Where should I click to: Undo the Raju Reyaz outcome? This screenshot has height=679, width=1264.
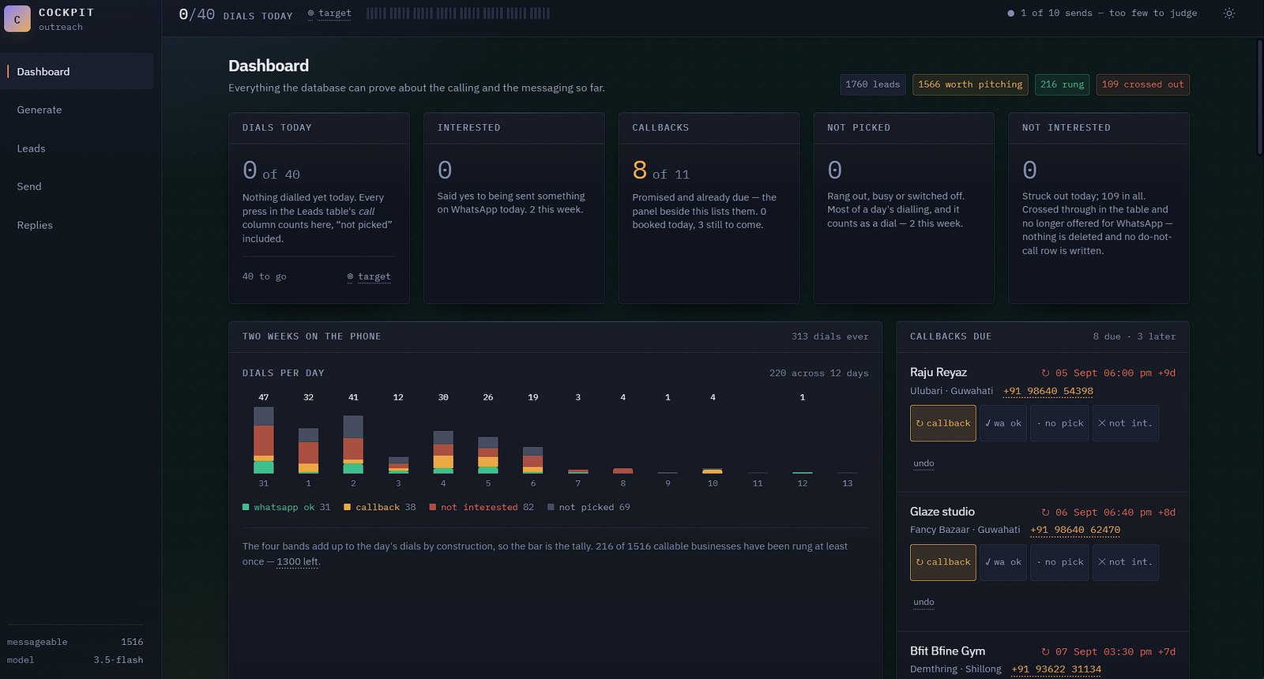pyautogui.click(x=924, y=463)
